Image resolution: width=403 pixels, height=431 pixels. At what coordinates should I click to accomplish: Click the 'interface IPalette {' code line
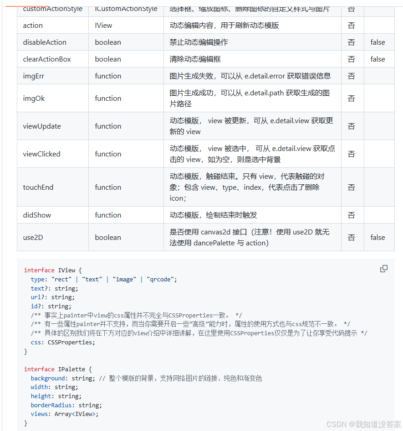(x=58, y=369)
